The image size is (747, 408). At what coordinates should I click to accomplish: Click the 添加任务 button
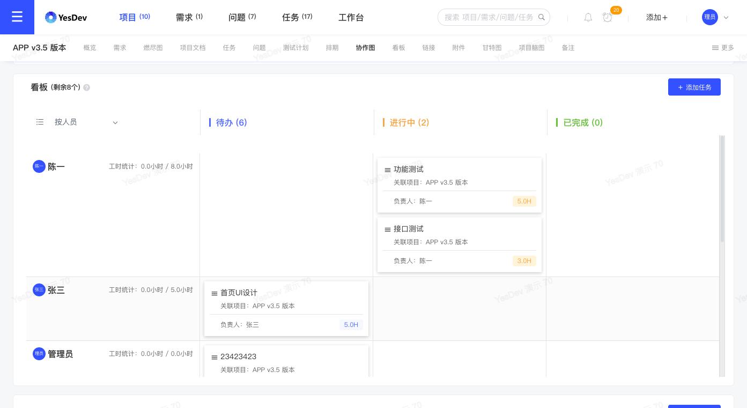coord(694,87)
